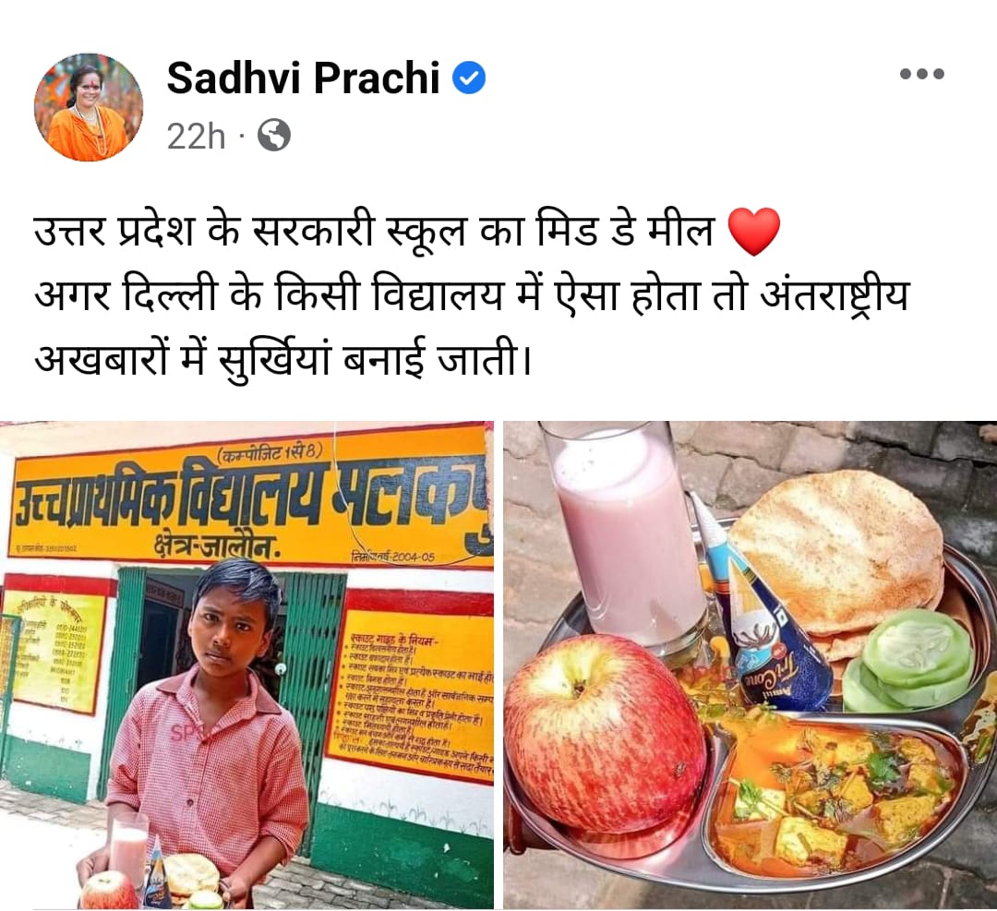This screenshot has width=997, height=911.
Task: Click the red heart emoji in the post
Action: coord(753,232)
